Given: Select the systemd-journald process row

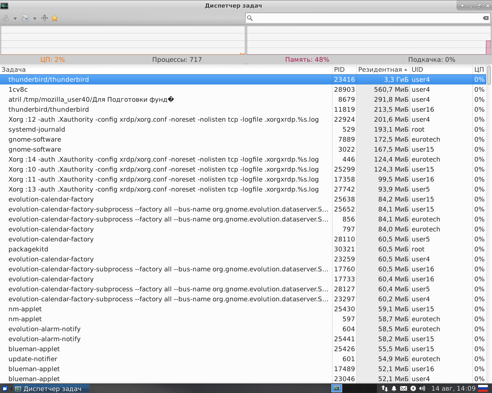Looking at the screenshot, I should [x=243, y=129].
